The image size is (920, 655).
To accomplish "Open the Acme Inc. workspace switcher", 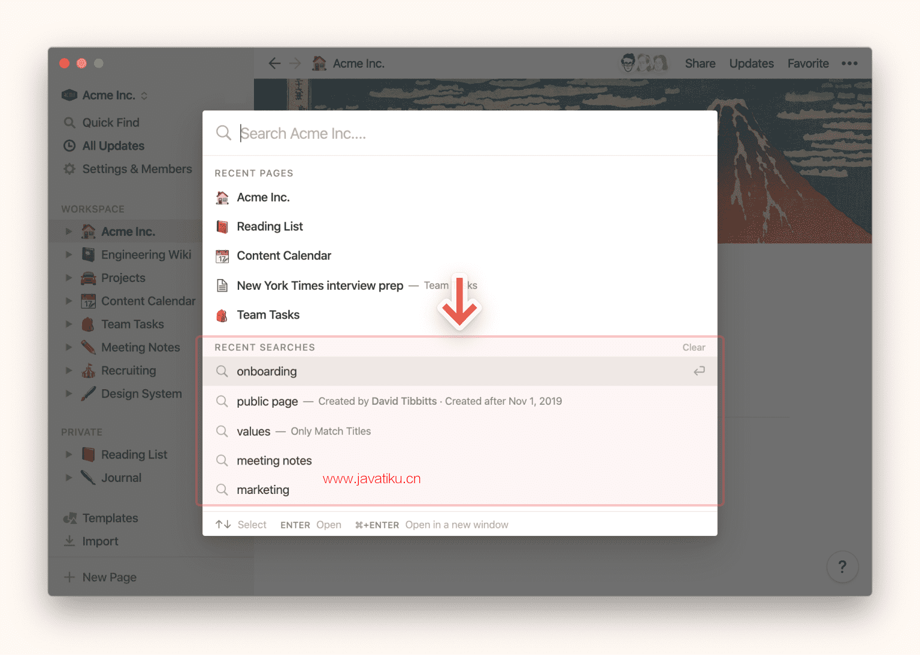I will point(105,95).
